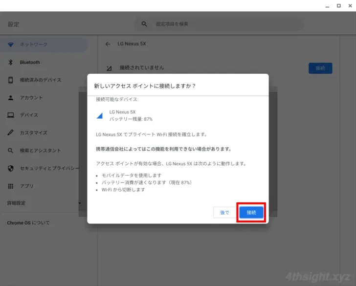Viewport: 356px width, 286px height.
Task: Click the blue 接続 button in the dialog
Action: (251, 213)
